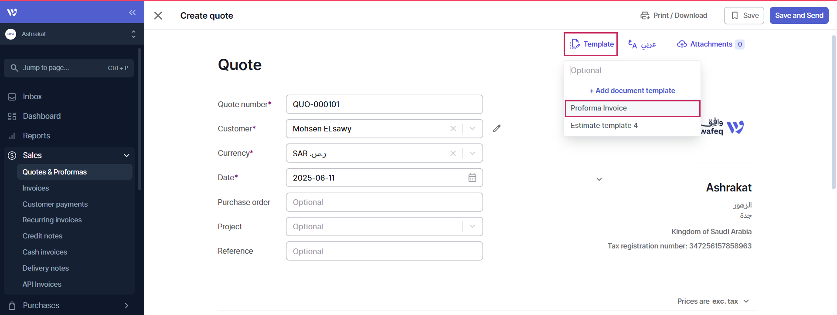837x315 pixels.
Task: Clear the SAR currency selection
Action: tap(453, 153)
